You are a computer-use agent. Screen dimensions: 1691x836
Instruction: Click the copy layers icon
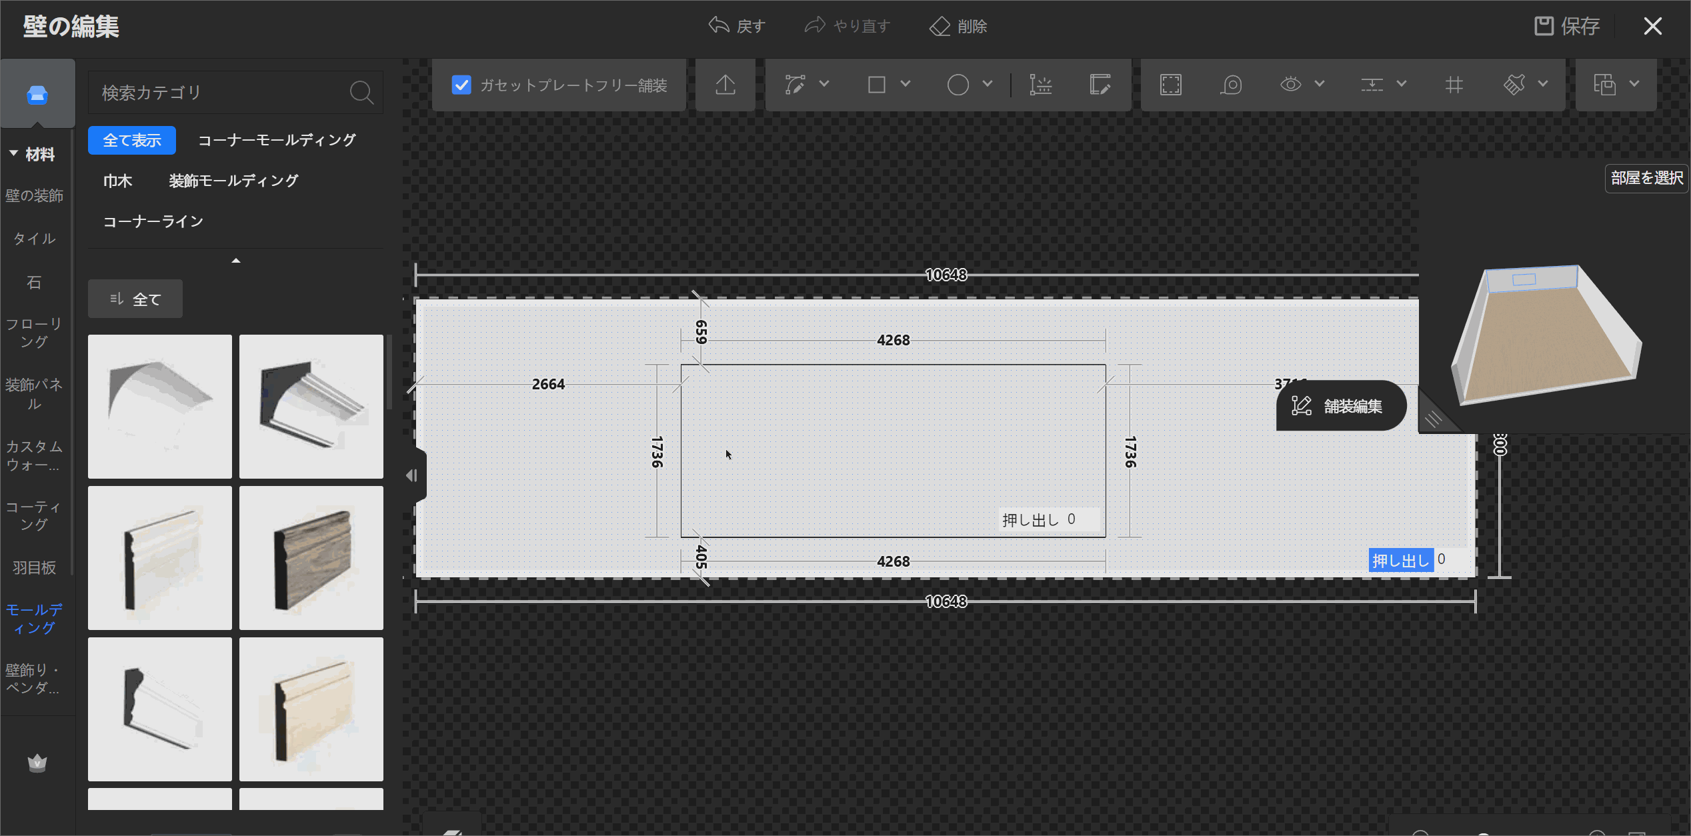1604,85
